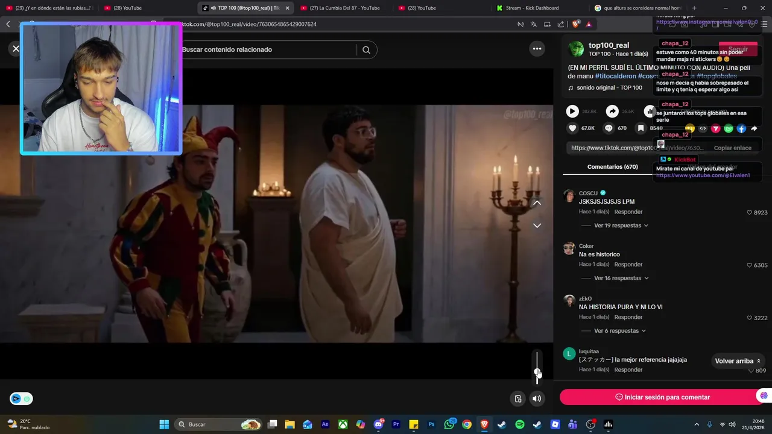Open the #titocalderon hashtag
This screenshot has height=434, width=772.
pos(615,77)
